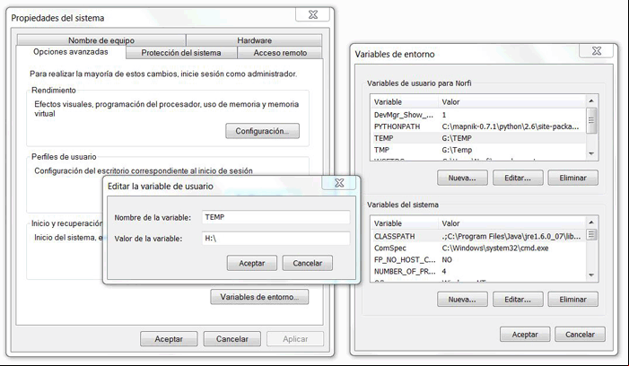Close the Variables de entorno window
Viewport: 629px width, 366px height.
597,51
